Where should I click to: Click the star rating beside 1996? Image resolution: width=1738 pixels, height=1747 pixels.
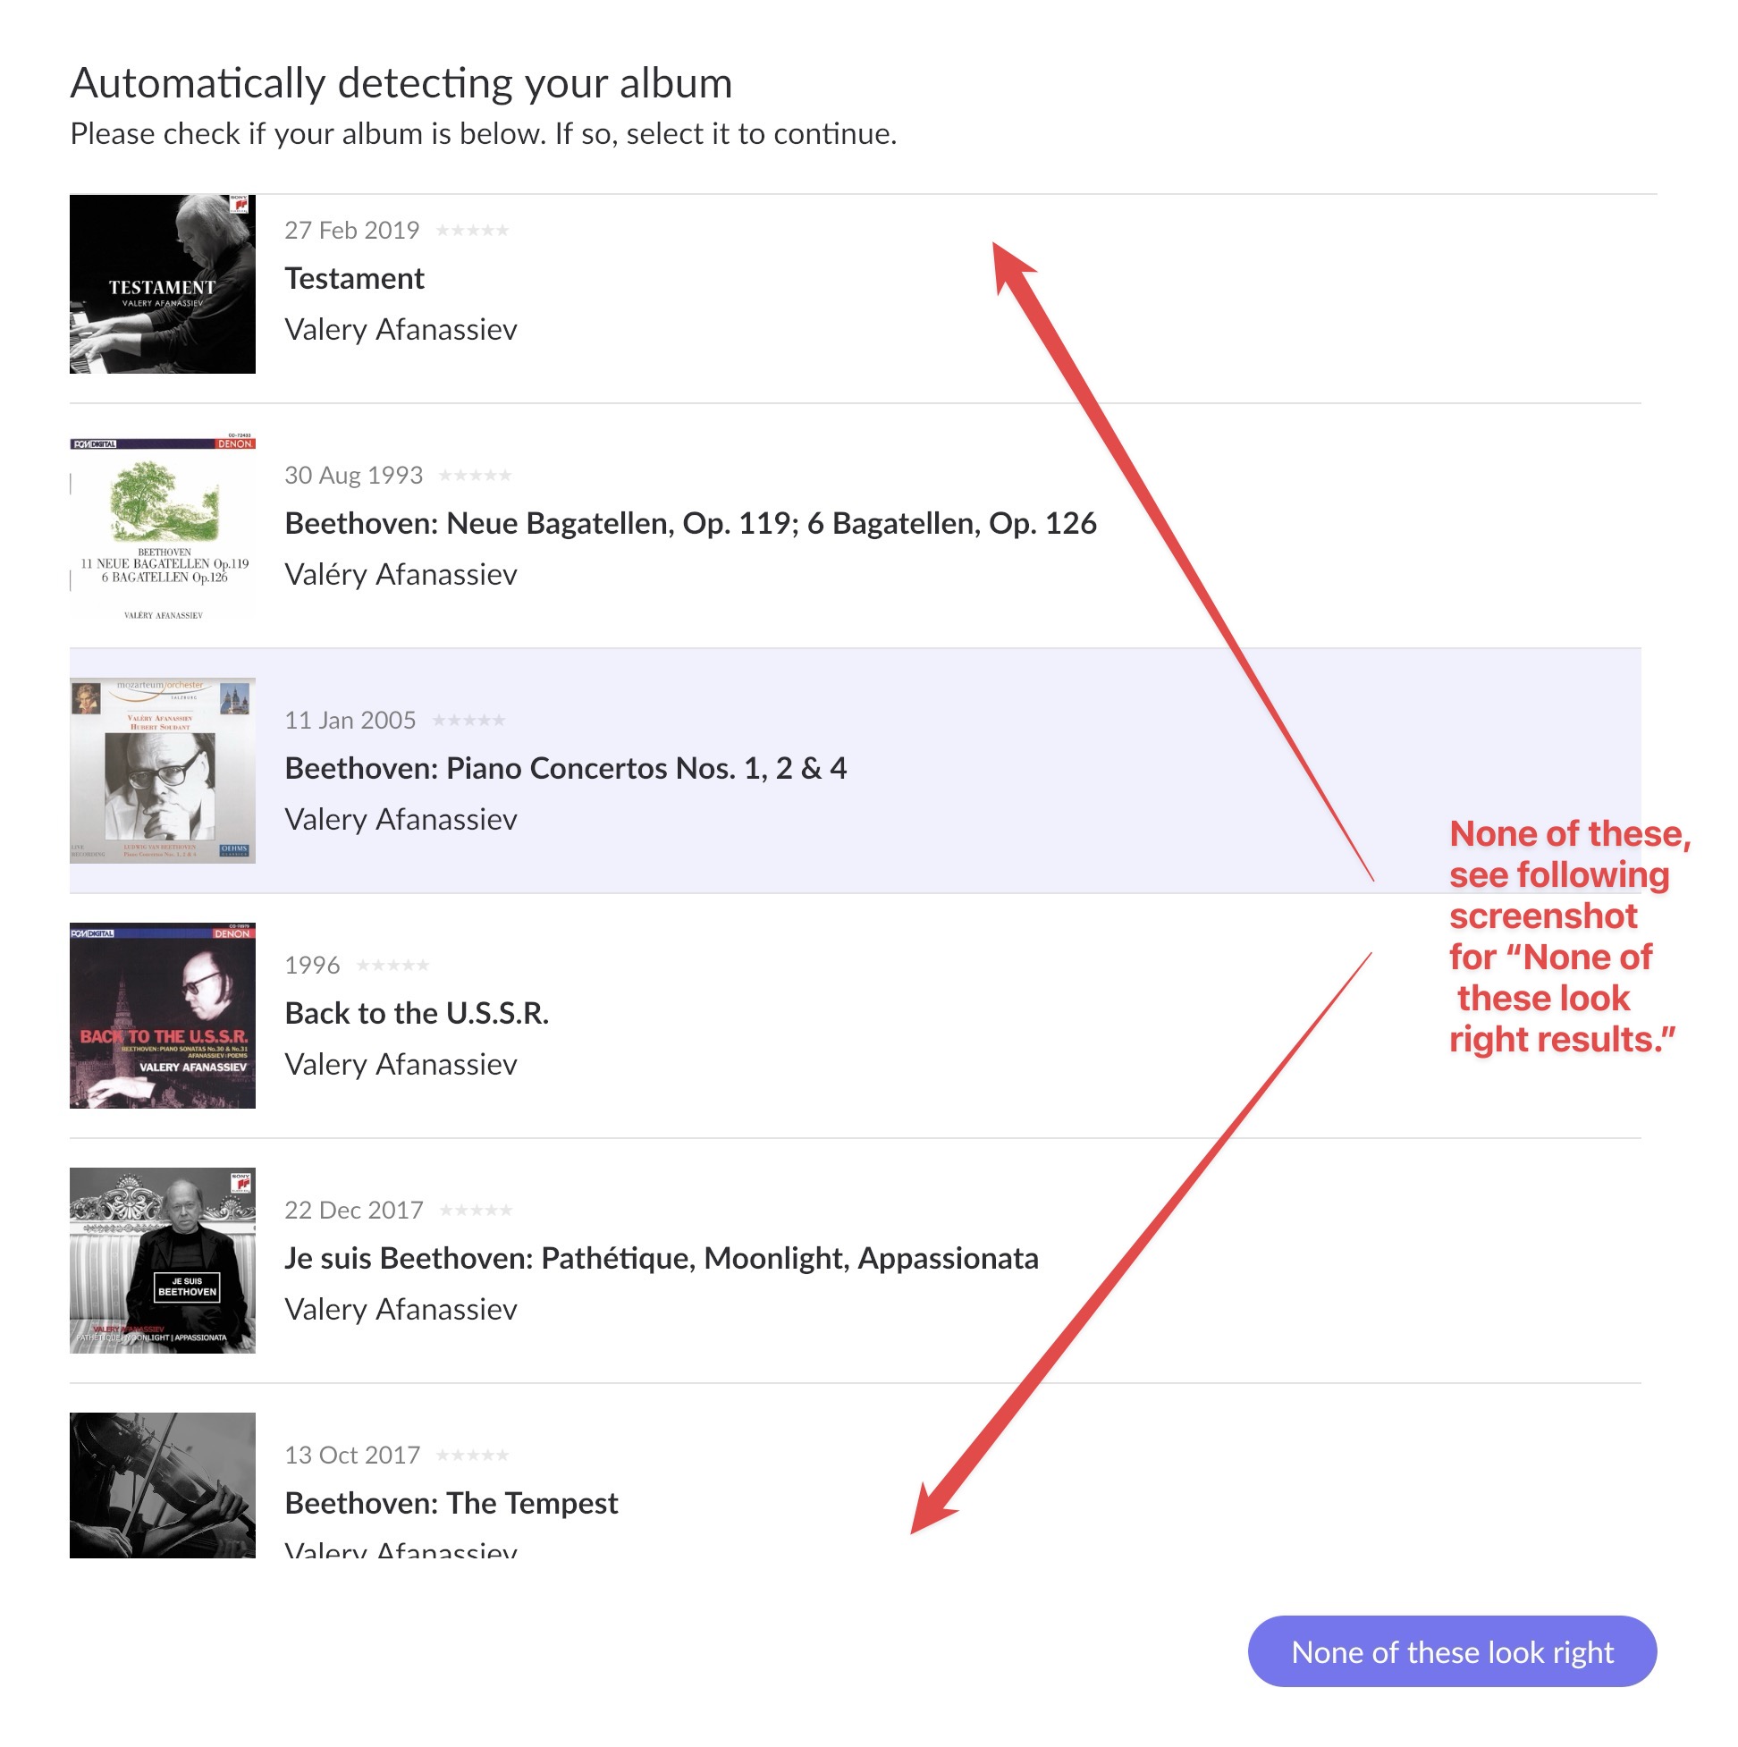(x=393, y=966)
